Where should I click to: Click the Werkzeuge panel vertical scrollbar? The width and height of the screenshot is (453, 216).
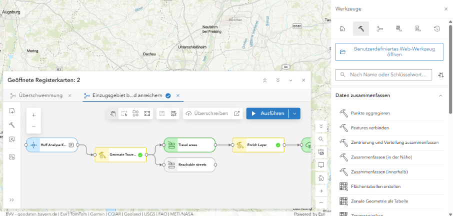(x=450, y=69)
